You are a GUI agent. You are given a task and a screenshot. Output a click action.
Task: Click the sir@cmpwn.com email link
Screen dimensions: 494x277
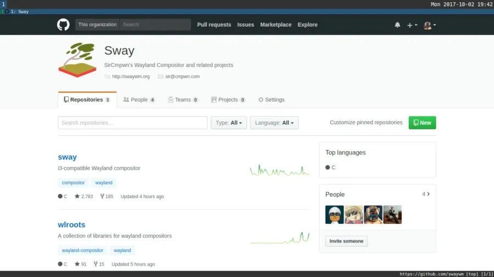coord(182,77)
